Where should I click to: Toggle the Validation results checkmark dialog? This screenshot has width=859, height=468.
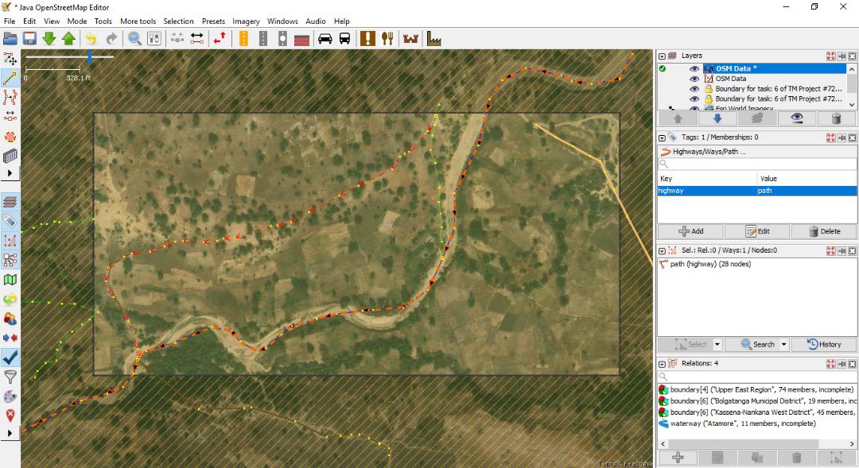coord(10,358)
